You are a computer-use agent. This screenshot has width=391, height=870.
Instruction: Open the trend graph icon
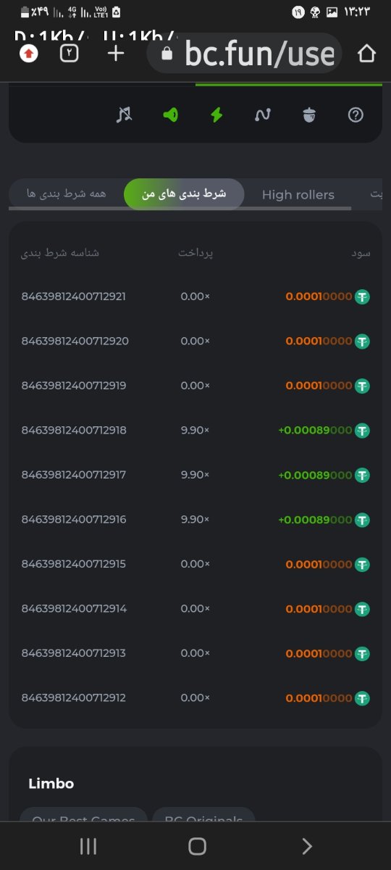click(262, 115)
